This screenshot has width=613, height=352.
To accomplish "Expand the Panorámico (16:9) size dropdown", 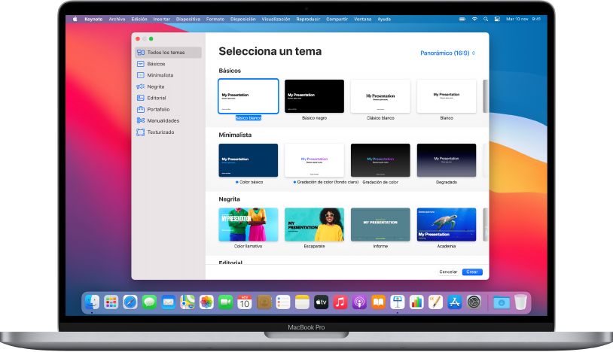I will click(x=447, y=53).
